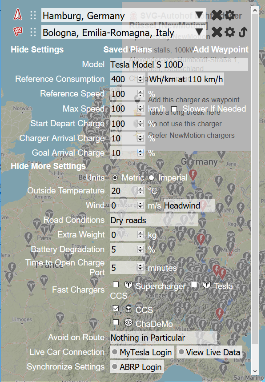Click the Supercharger Tesla logo icon

tap(128, 285)
